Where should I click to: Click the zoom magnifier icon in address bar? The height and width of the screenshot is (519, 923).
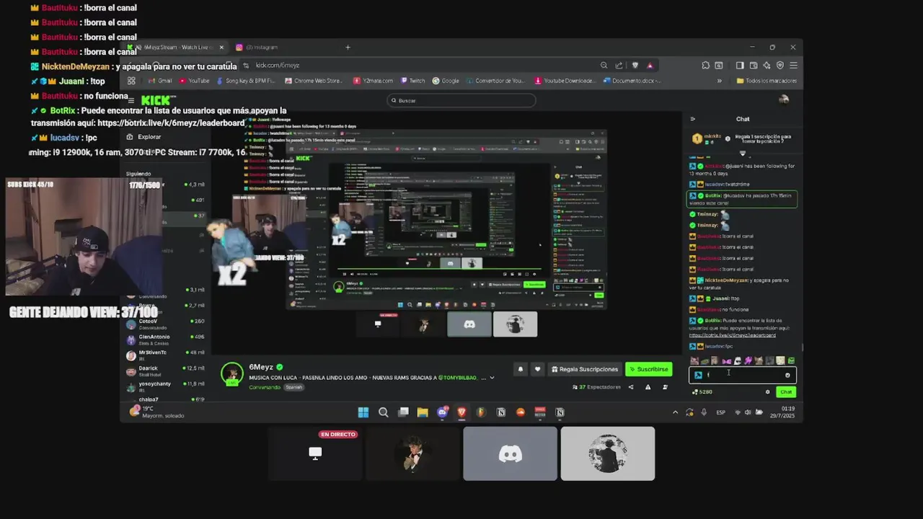[x=604, y=65]
